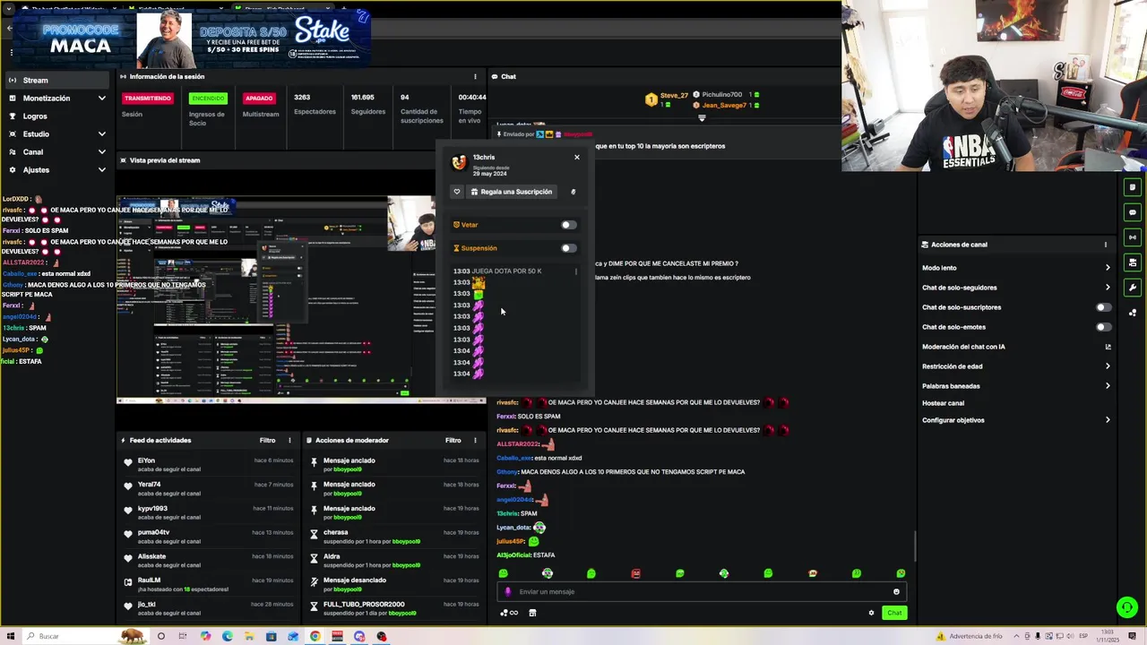Click the green Chat send button
Image resolution: width=1147 pixels, height=645 pixels.
coord(894,614)
